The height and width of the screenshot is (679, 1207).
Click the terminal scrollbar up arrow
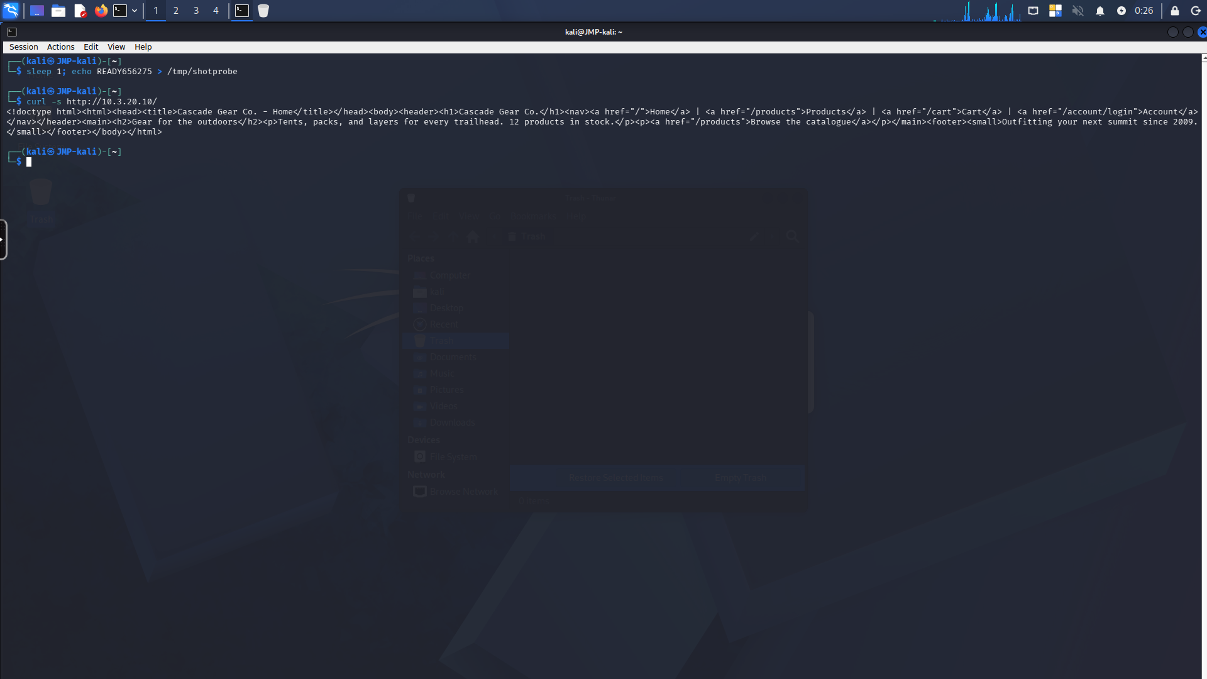(x=1204, y=58)
